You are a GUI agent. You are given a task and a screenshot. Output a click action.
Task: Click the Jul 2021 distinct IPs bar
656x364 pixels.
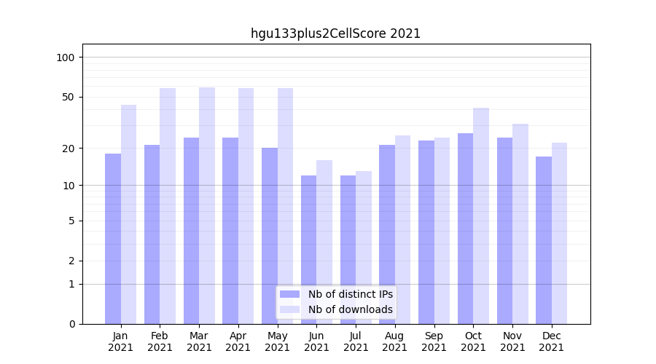click(348, 250)
